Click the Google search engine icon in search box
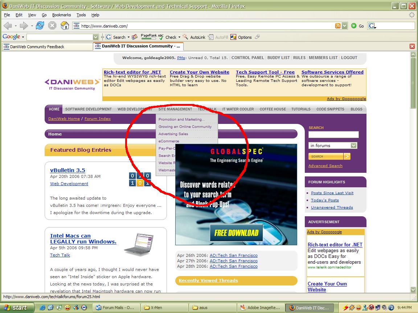This screenshot has height=313, width=418. pyautogui.click(x=371, y=26)
